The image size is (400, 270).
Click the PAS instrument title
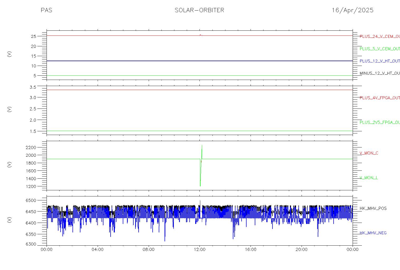tap(46, 10)
